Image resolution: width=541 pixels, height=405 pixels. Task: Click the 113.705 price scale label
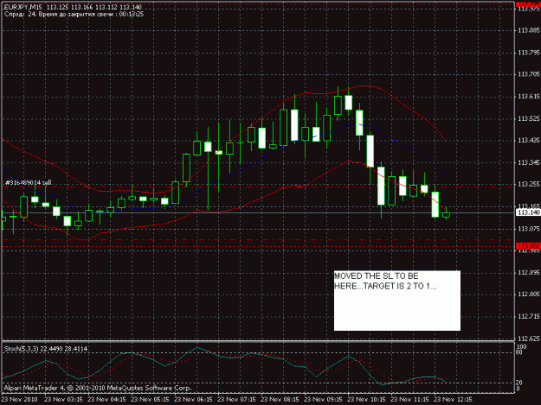coord(529,74)
